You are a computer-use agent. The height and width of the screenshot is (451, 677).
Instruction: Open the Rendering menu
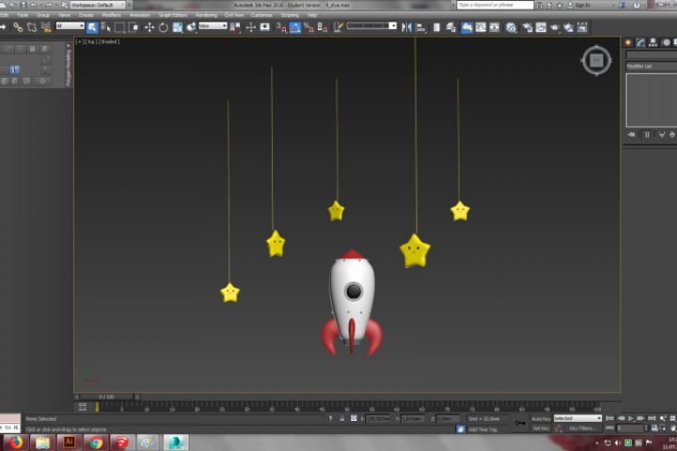(206, 15)
